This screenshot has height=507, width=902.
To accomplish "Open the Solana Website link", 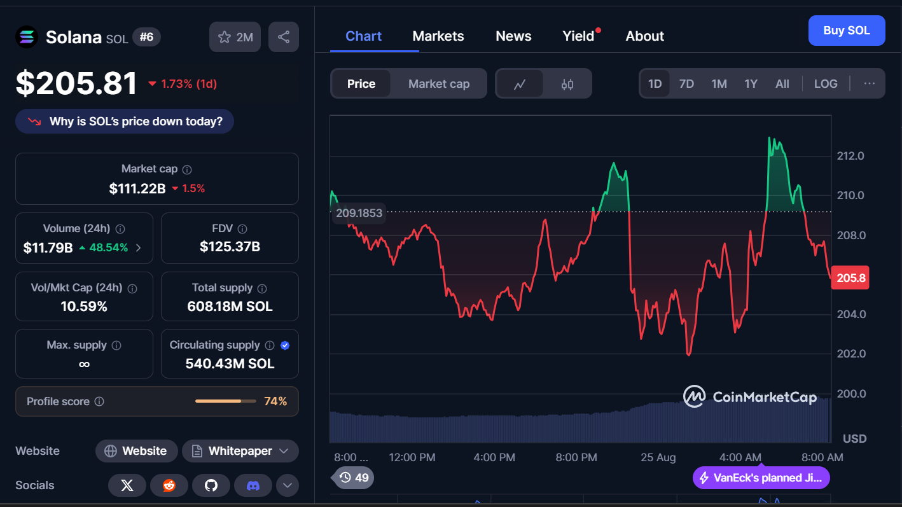I will (137, 451).
